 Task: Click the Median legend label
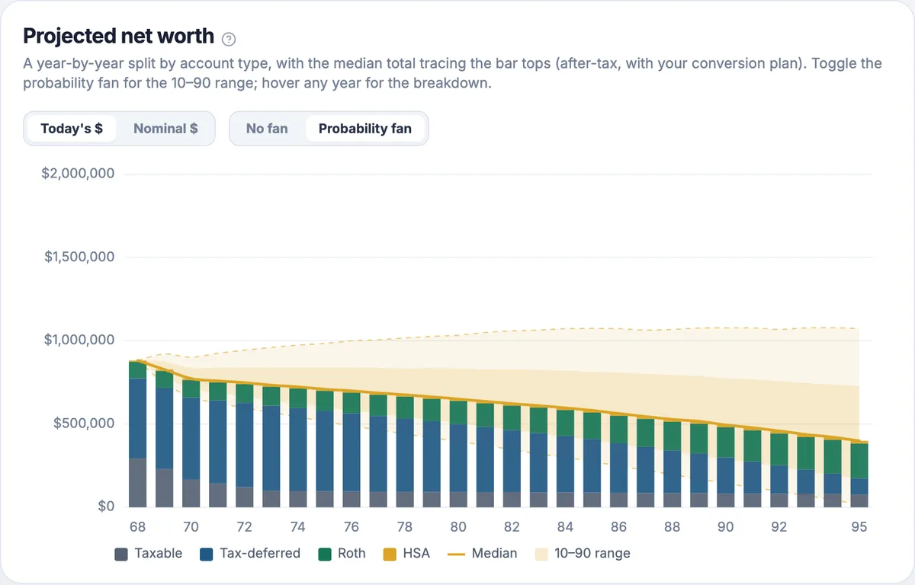(494, 554)
